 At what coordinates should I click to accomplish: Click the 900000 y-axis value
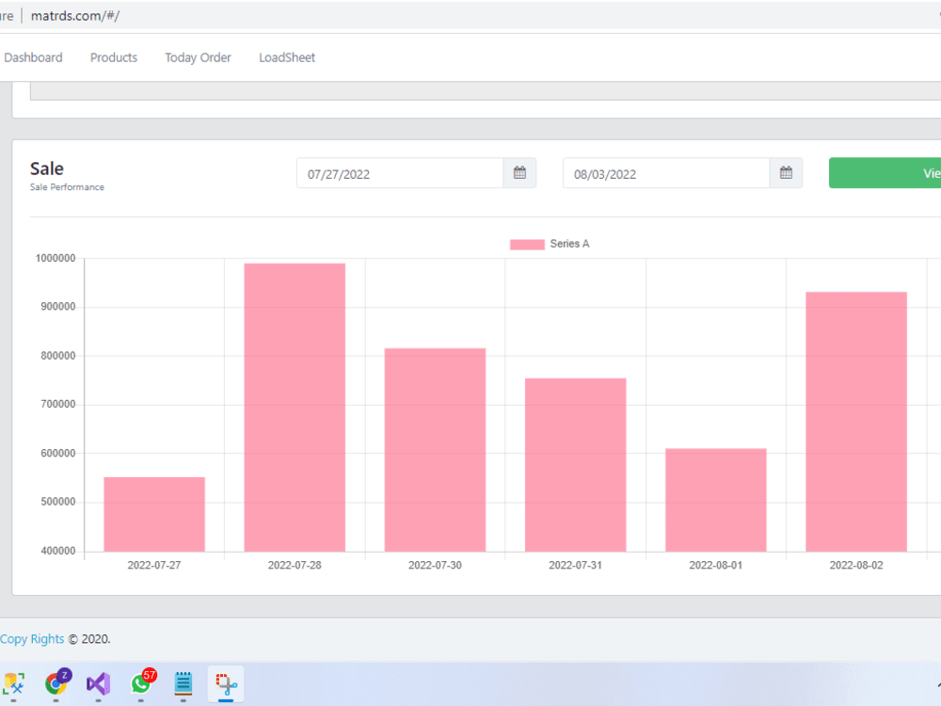coord(58,307)
